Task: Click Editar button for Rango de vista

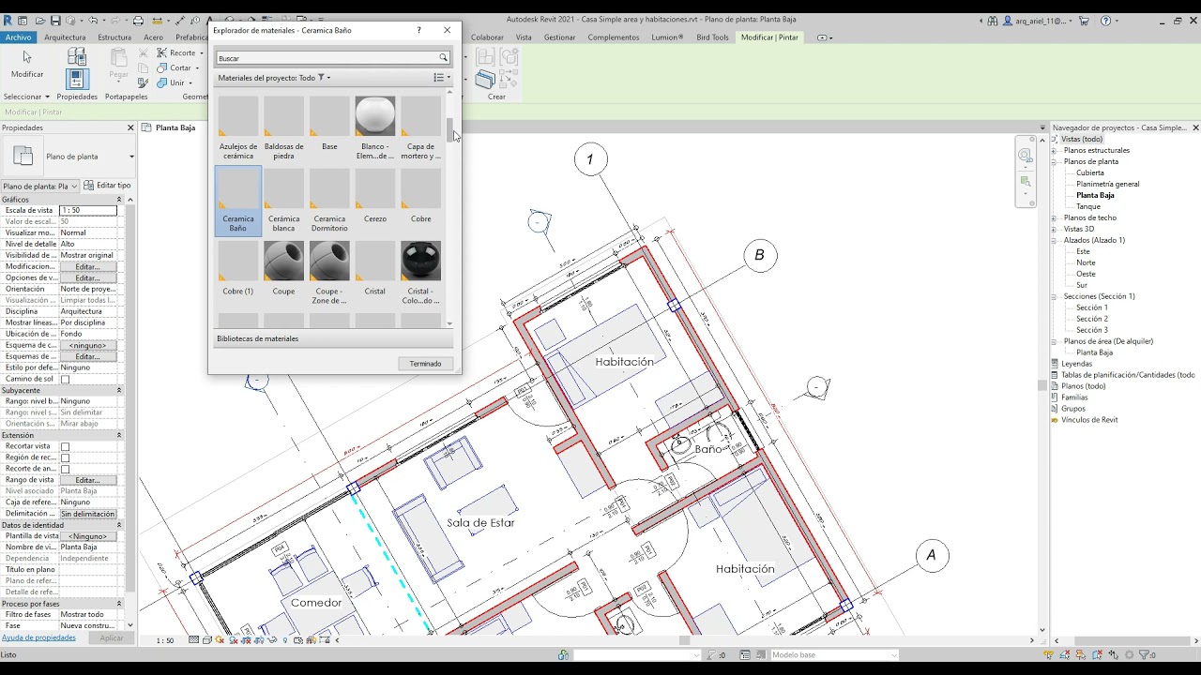Action: pyautogui.click(x=87, y=480)
